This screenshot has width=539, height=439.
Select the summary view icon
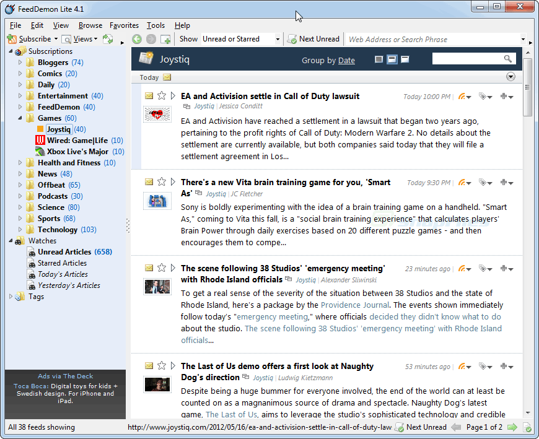point(392,59)
